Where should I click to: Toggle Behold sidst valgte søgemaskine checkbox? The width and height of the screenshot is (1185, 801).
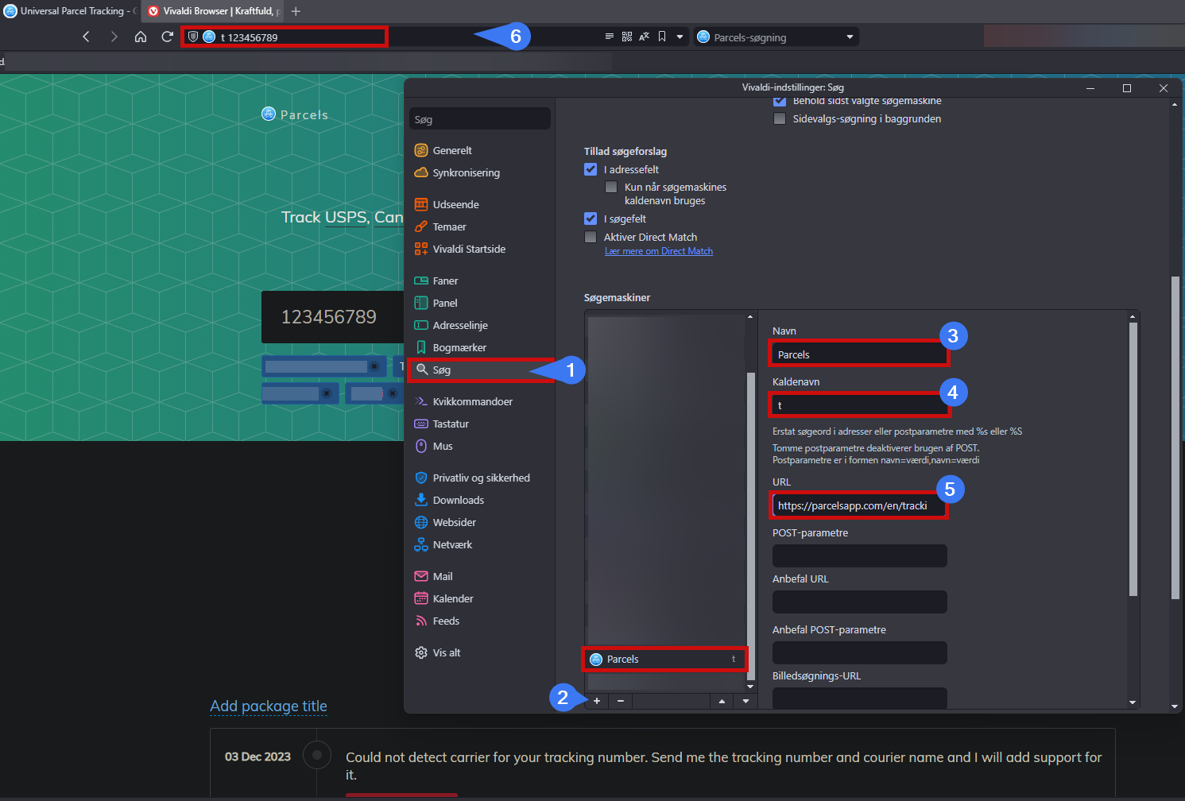780,101
